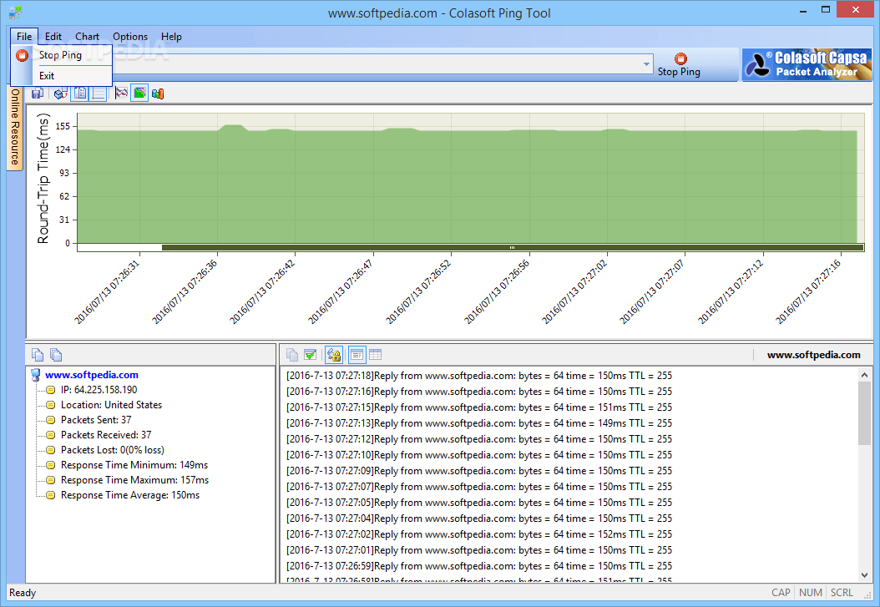Open the Colasoft Capsa Packet Analyzer banner
This screenshot has width=880, height=607.
click(807, 64)
